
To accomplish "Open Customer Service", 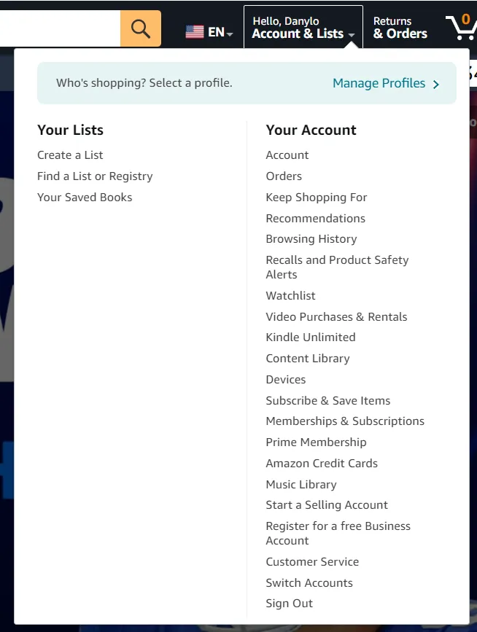I will point(312,562).
